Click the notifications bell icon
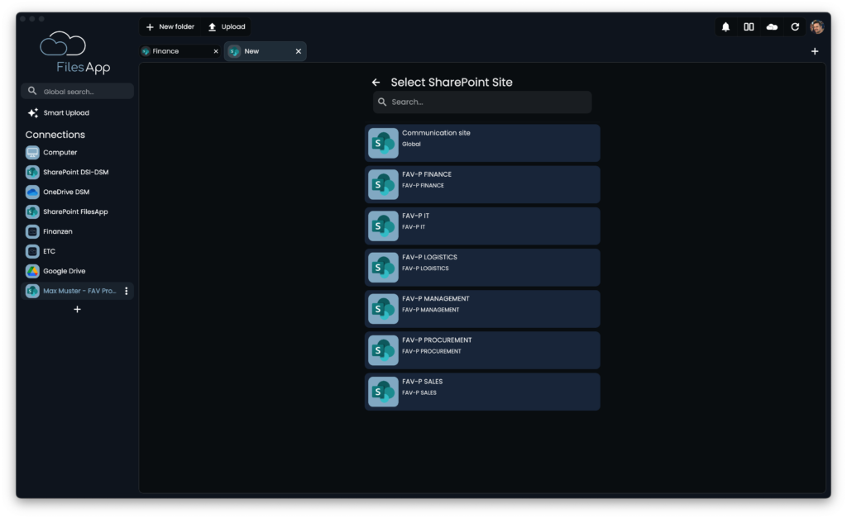 click(725, 27)
